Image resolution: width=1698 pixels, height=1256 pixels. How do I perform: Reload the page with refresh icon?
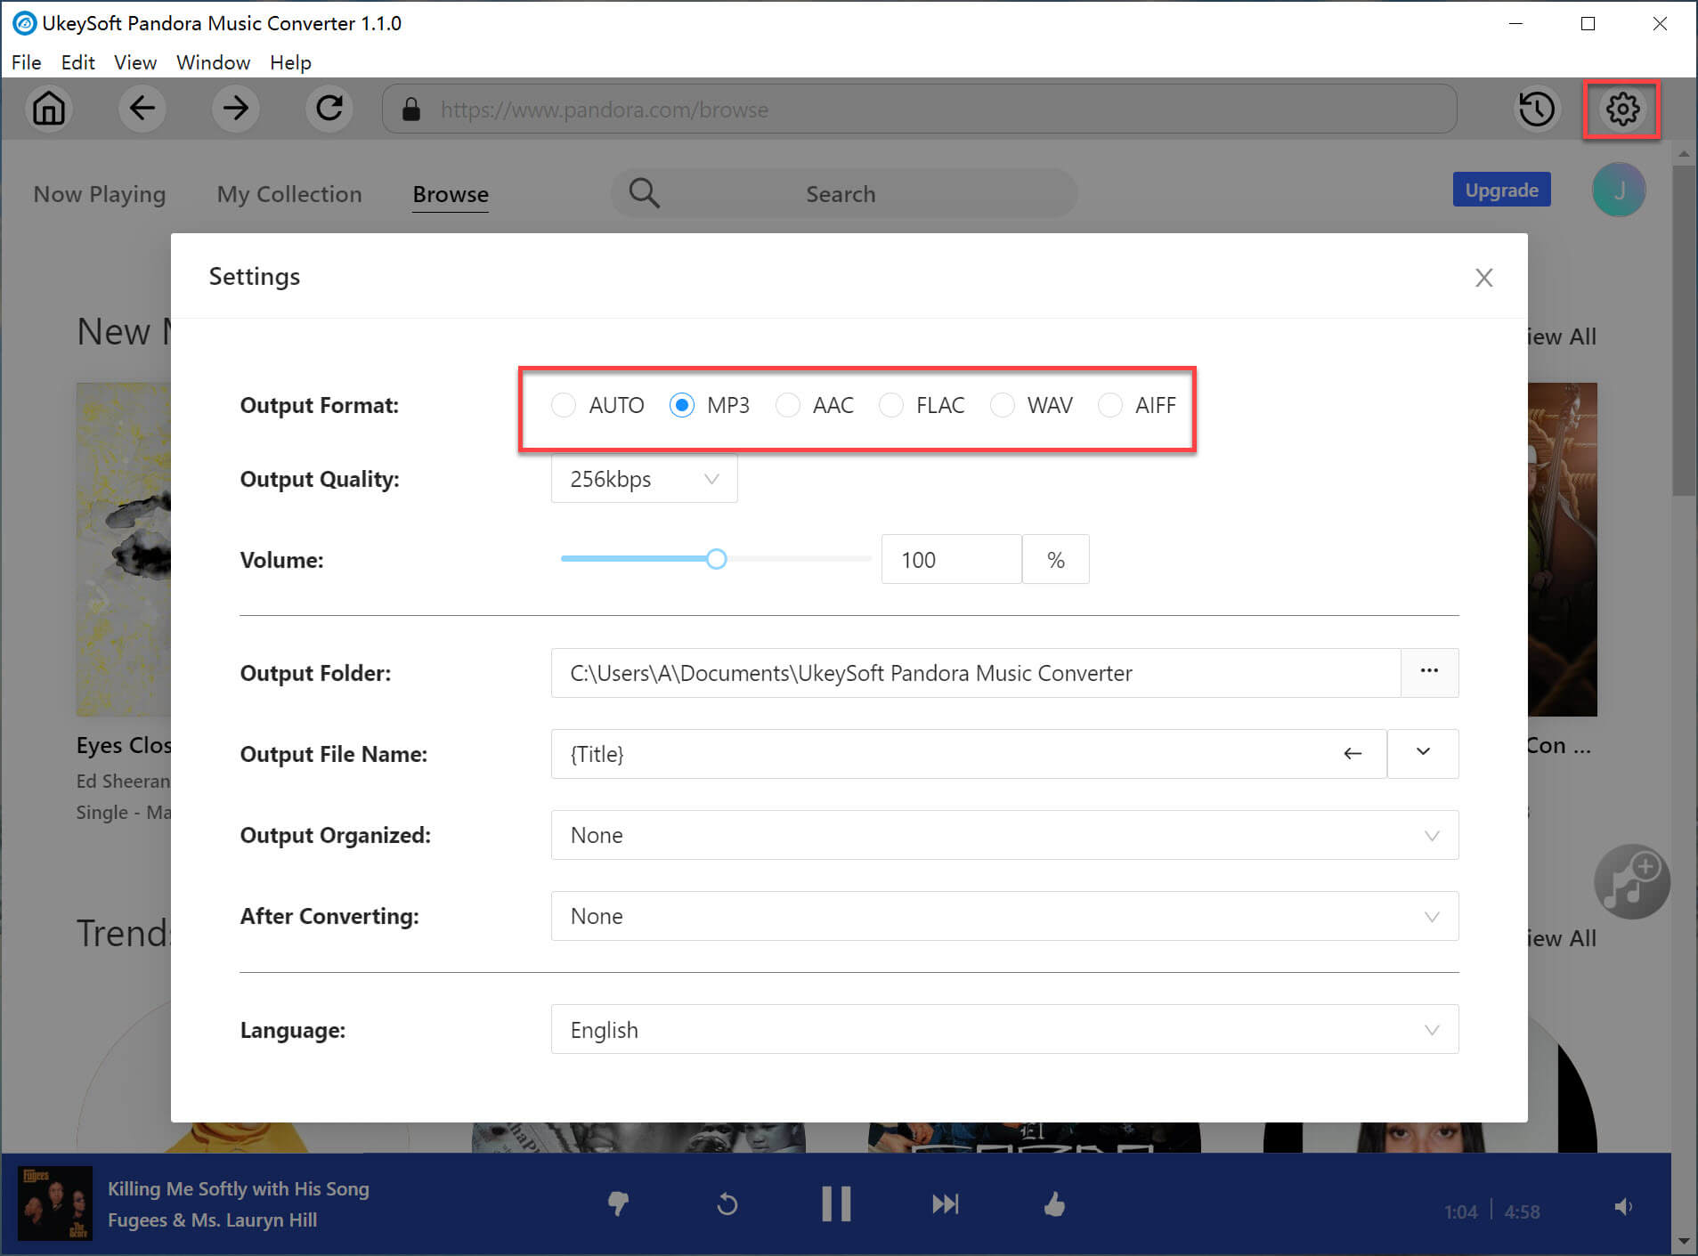329,109
